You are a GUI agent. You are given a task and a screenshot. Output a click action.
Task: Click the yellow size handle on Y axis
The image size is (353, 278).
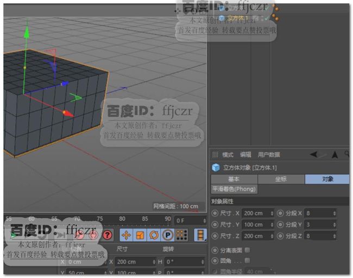[x=25, y=67]
